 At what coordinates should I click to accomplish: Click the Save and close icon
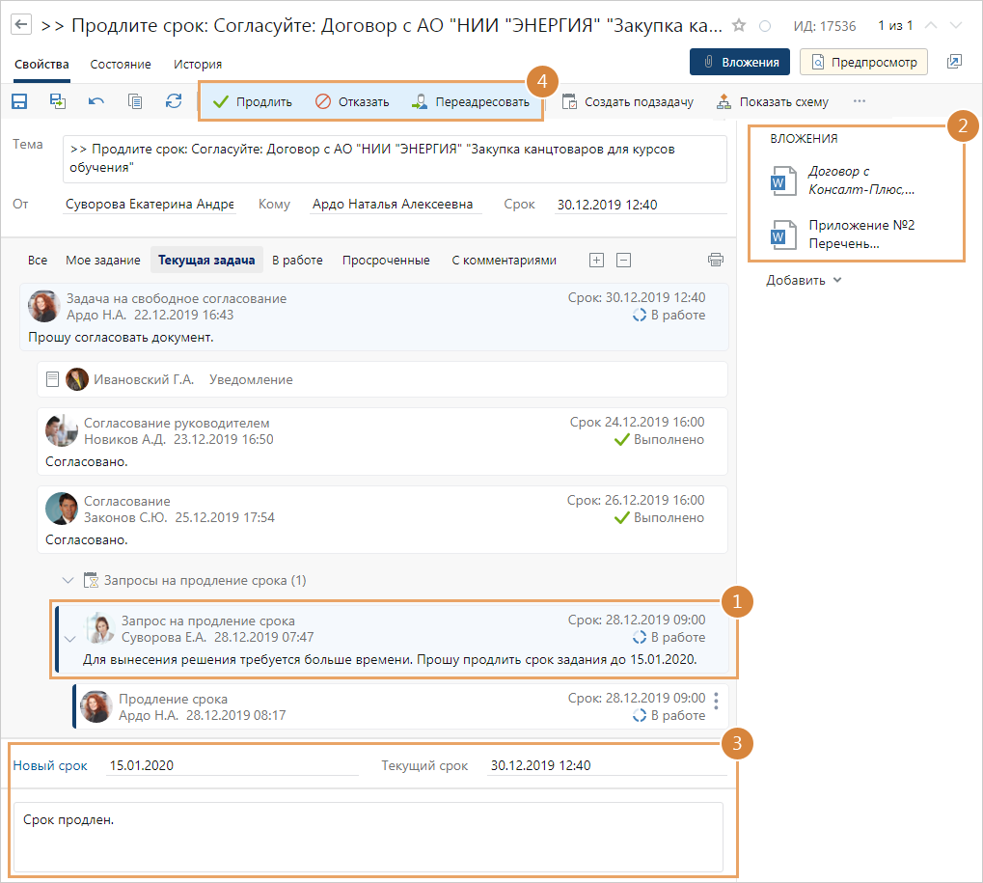point(58,101)
